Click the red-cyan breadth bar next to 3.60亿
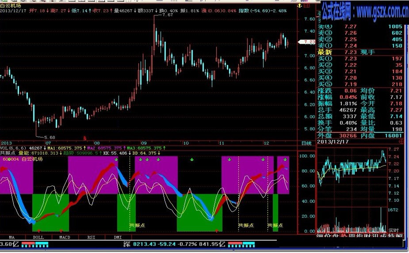Viewport: 409px width, 253px height. pos(35,245)
